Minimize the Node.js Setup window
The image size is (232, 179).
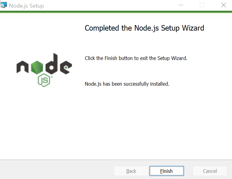(181, 5)
